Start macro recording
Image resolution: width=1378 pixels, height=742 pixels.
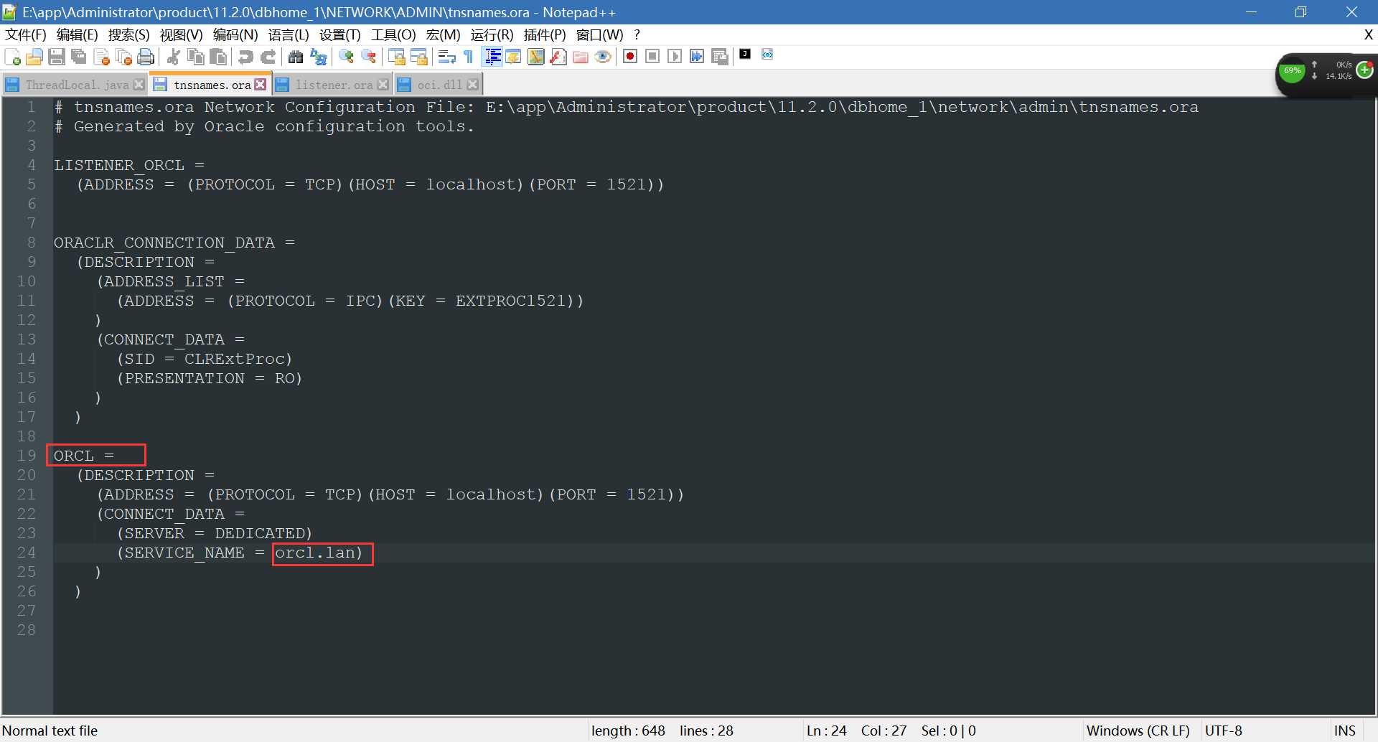(630, 57)
